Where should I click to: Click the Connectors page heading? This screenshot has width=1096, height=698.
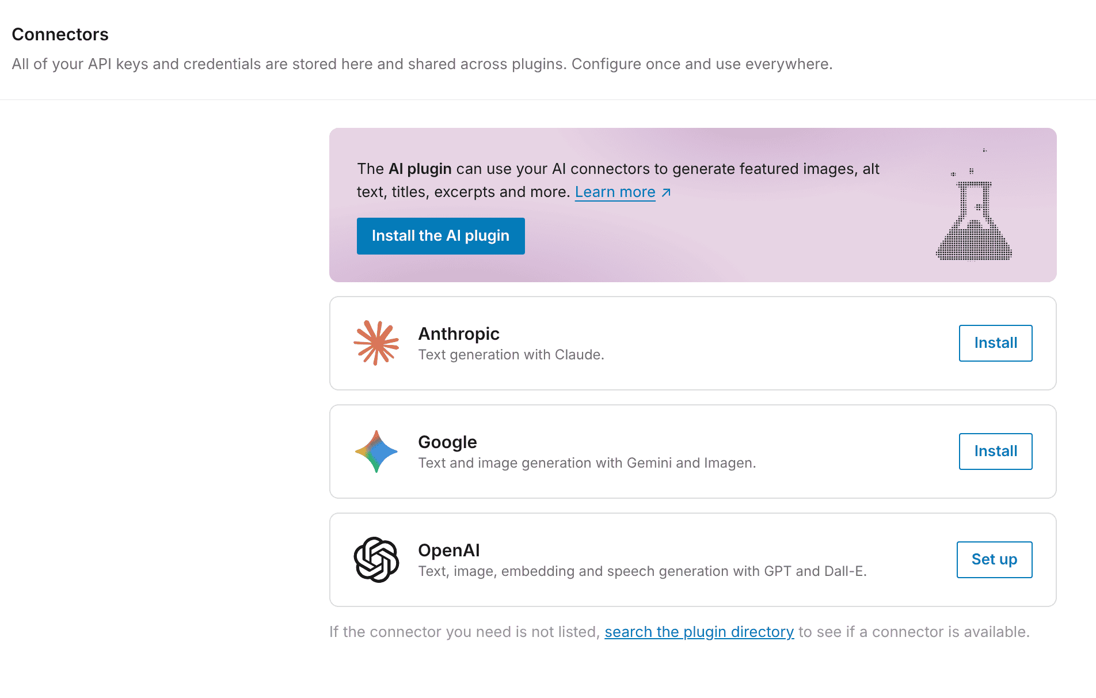pyautogui.click(x=60, y=35)
